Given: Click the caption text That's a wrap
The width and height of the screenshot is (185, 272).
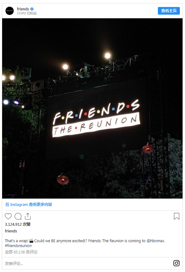Looking at the screenshot, I should coord(16,241).
